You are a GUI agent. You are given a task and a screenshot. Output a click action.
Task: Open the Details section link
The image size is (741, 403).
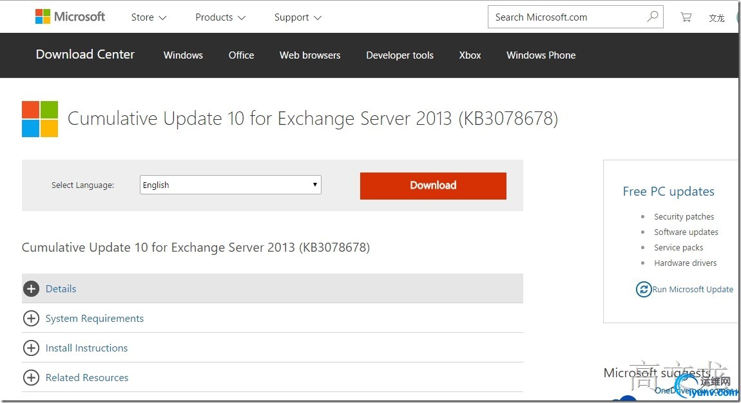[61, 289]
